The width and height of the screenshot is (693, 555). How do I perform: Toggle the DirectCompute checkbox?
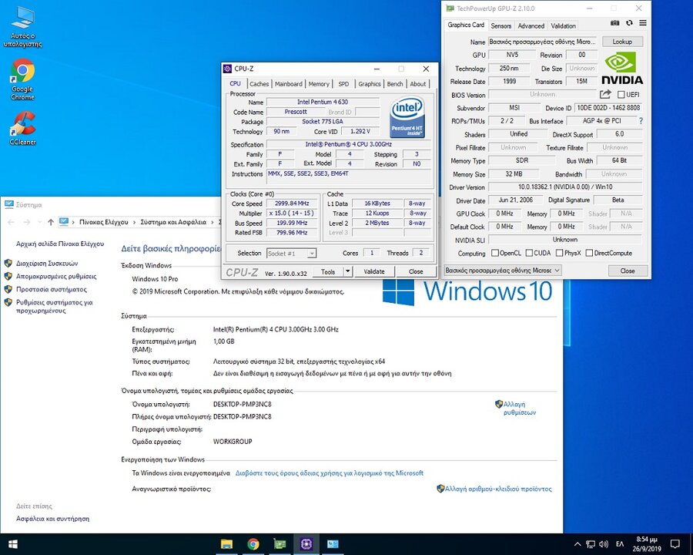(x=589, y=253)
